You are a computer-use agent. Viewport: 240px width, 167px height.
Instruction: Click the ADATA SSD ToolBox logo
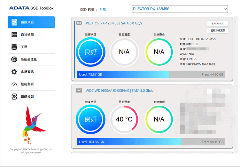click(x=31, y=8)
